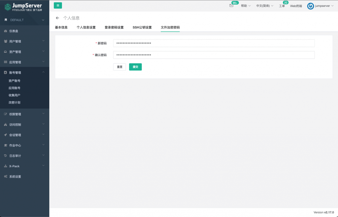Image resolution: width=338 pixels, height=217 pixels.
Task: Focus the 新密码 password field
Action: [214, 43]
